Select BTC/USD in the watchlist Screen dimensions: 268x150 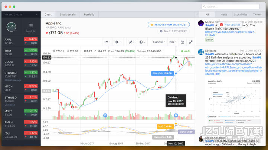[21, 76]
